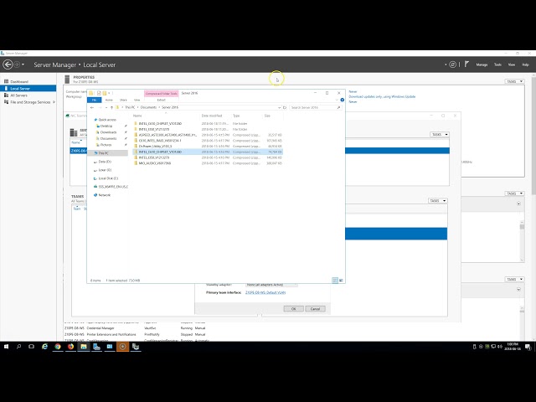The height and width of the screenshot is (402, 536).
Task: Sort files by the Type column header
Action: [x=236, y=116]
